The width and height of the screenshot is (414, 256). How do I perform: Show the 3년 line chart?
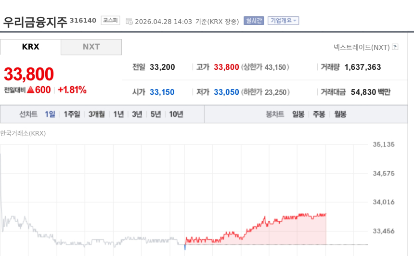pyautogui.click(x=137, y=115)
